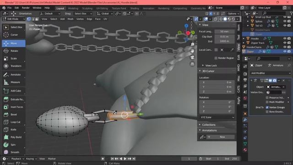Activate the Spin tool
This screenshot has width=293, height=165.
(14, 145)
